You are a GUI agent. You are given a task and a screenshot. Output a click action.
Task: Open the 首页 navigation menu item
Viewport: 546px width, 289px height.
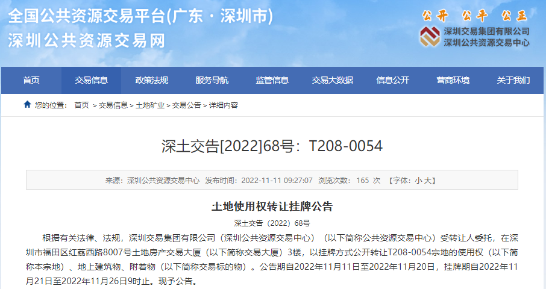click(x=31, y=80)
